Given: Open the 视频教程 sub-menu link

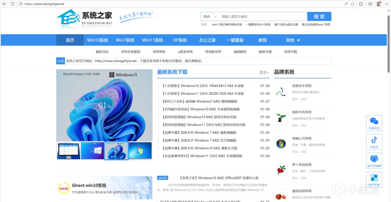Looking at the screenshot, I should pyautogui.click(x=240, y=52).
